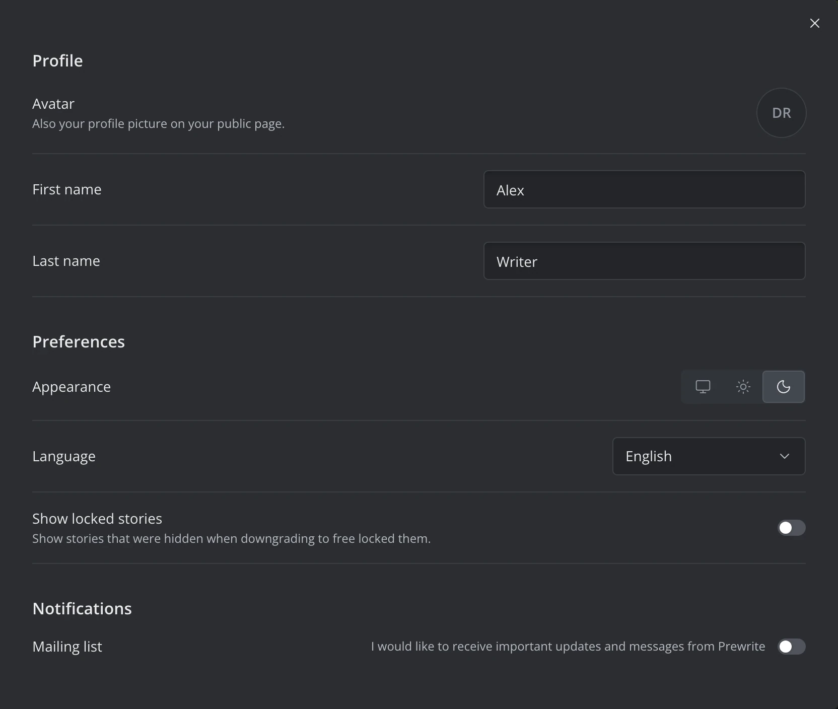Click the Profile heading
Viewport: 838px width, 709px height.
(x=57, y=61)
